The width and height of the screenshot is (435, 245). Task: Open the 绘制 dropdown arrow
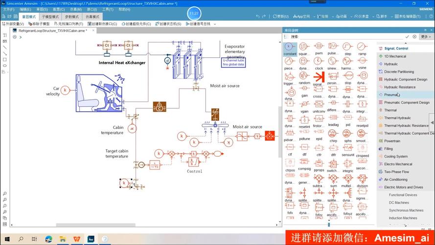pos(333,17)
